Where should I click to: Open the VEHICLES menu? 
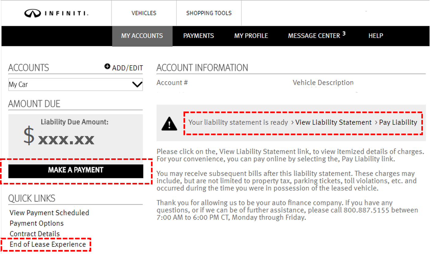(x=144, y=13)
